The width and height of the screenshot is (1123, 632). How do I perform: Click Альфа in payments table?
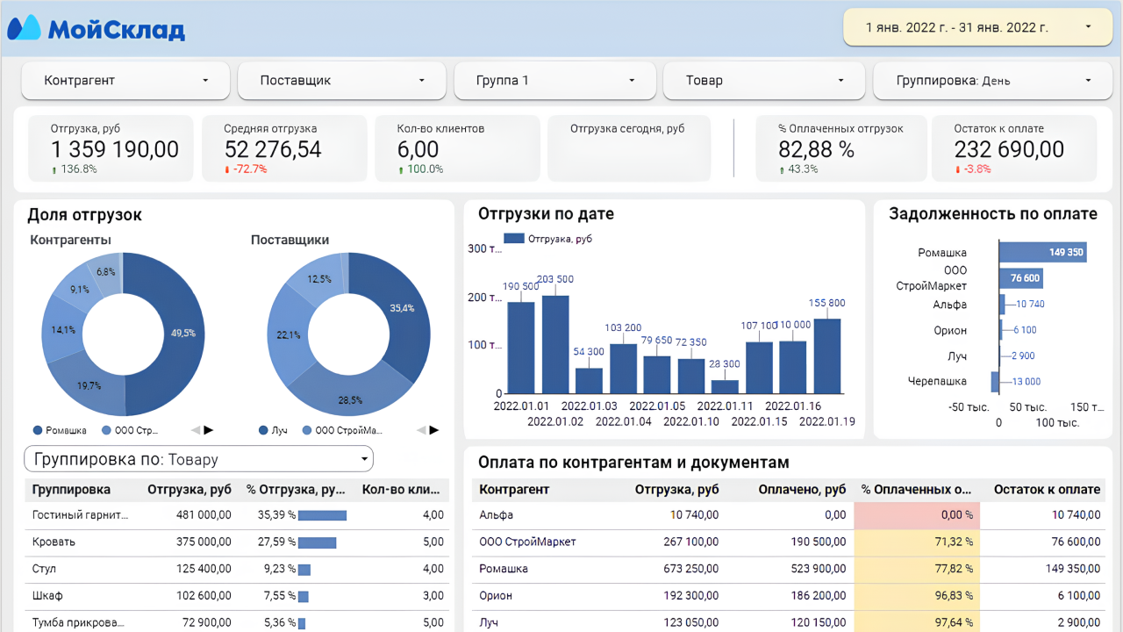496,515
